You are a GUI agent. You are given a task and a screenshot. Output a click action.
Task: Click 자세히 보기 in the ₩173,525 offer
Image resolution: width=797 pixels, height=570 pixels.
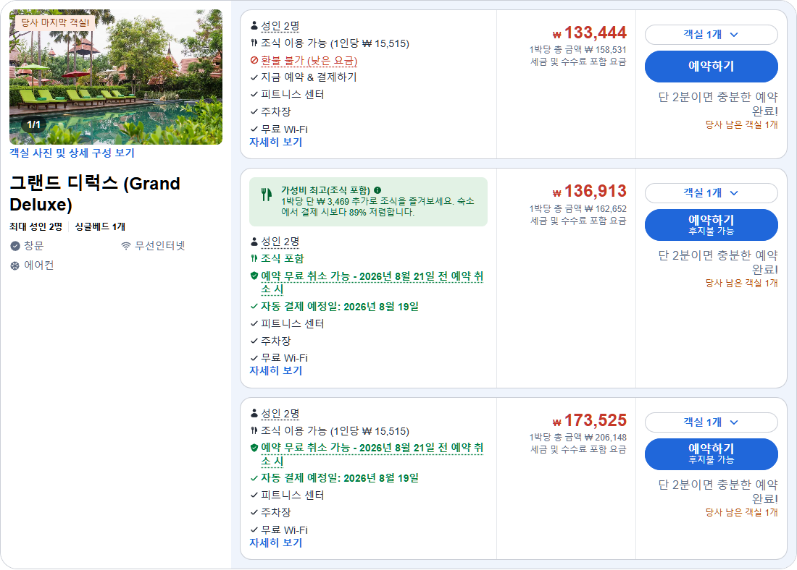275,543
